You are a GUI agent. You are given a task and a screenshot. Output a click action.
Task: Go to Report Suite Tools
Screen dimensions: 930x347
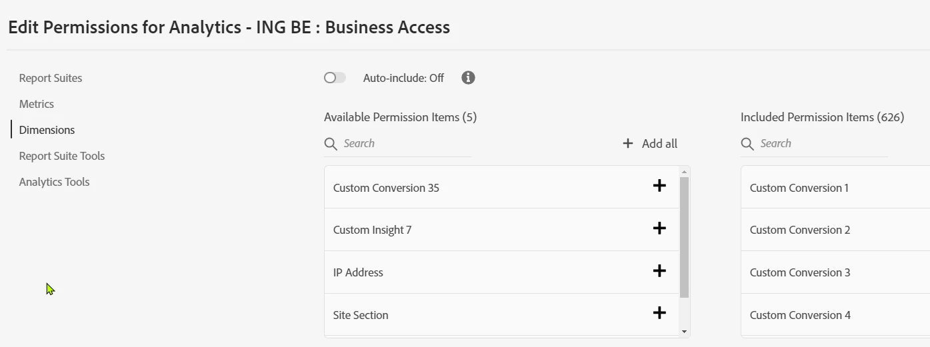coord(62,156)
